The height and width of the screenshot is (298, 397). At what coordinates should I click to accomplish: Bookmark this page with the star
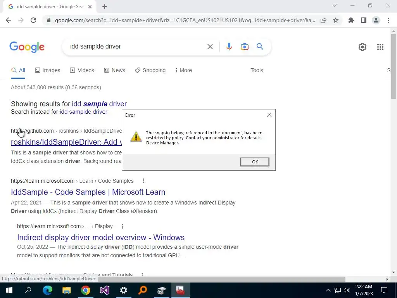pyautogui.click(x=336, y=20)
